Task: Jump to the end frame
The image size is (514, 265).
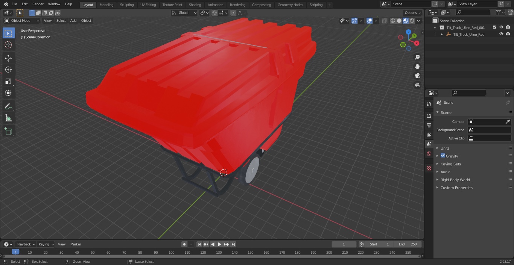Action: click(x=233, y=244)
